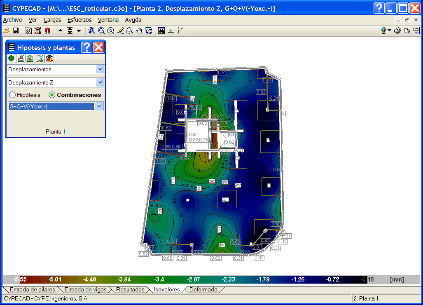This screenshot has width=423, height=305.
Task: Click the -3.4 green color legend segment
Action: click(x=159, y=279)
